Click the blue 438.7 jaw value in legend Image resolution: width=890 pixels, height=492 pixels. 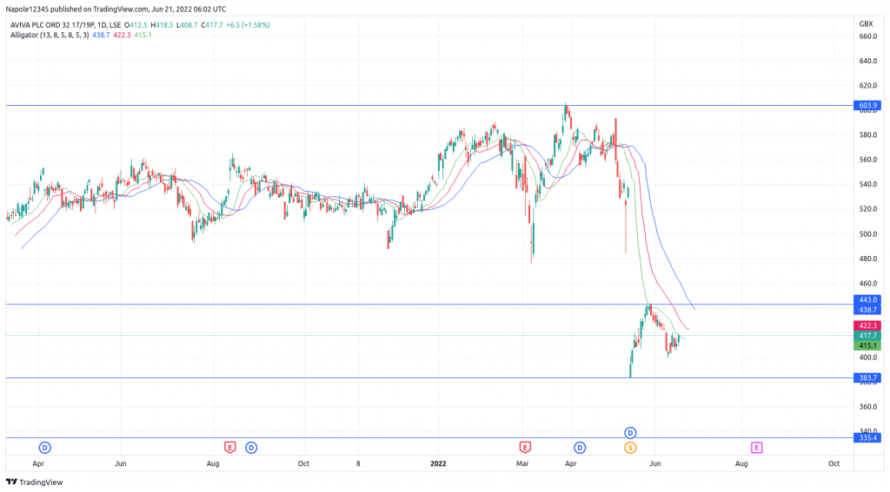(x=101, y=35)
